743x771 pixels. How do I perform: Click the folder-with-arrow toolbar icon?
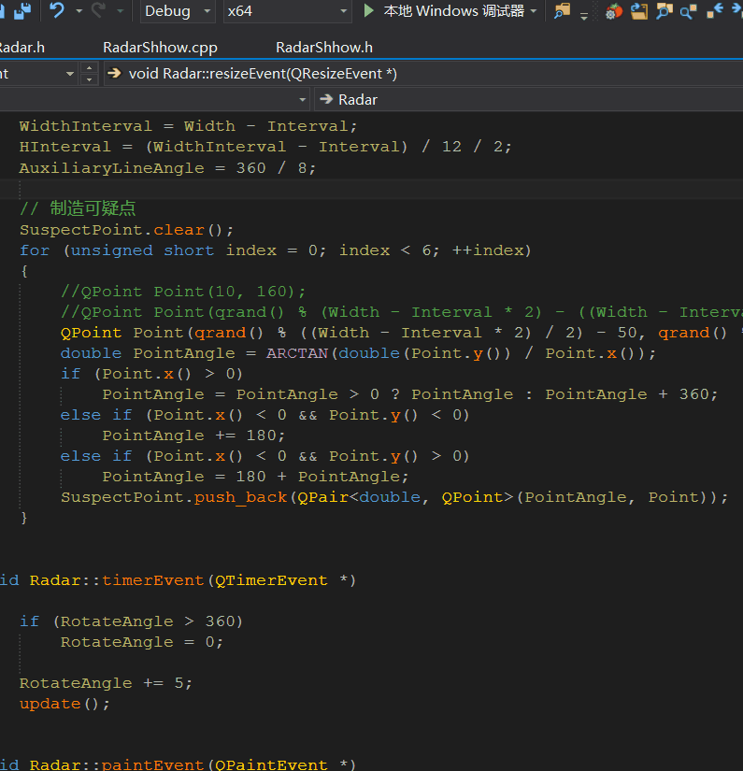pos(638,11)
